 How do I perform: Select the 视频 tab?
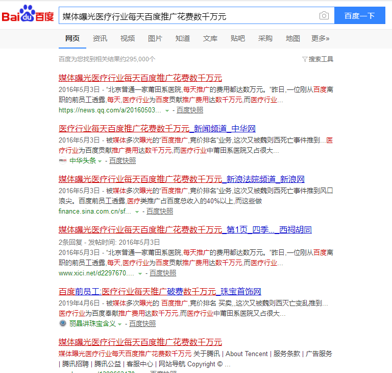tap(128, 38)
